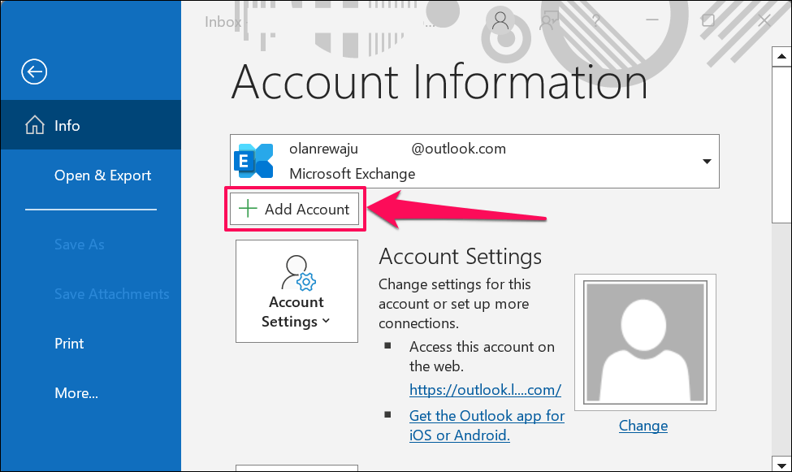Open the Info tab in backstage

(x=91, y=125)
